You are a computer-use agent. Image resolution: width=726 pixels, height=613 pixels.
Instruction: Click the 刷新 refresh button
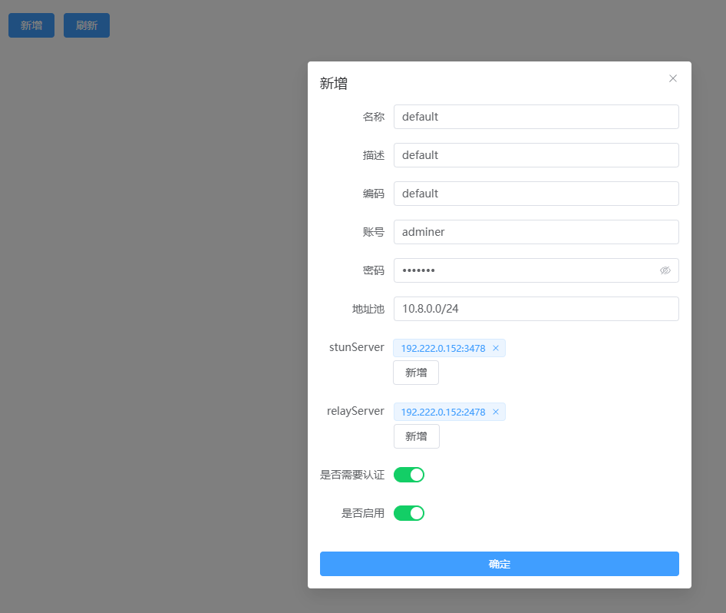coord(86,25)
